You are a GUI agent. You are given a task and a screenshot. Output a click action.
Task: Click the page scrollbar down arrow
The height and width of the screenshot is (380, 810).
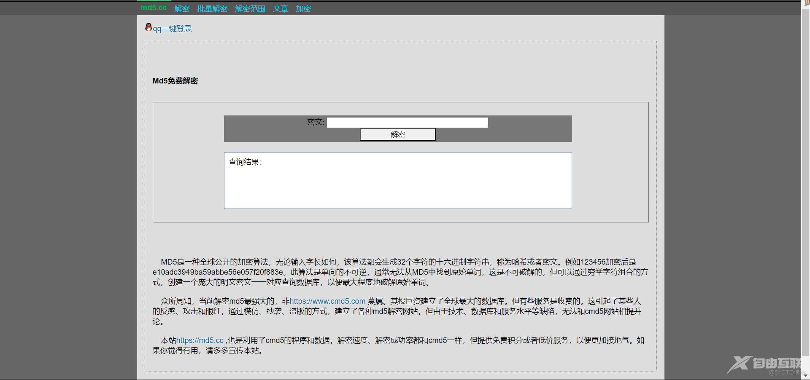coord(806,375)
